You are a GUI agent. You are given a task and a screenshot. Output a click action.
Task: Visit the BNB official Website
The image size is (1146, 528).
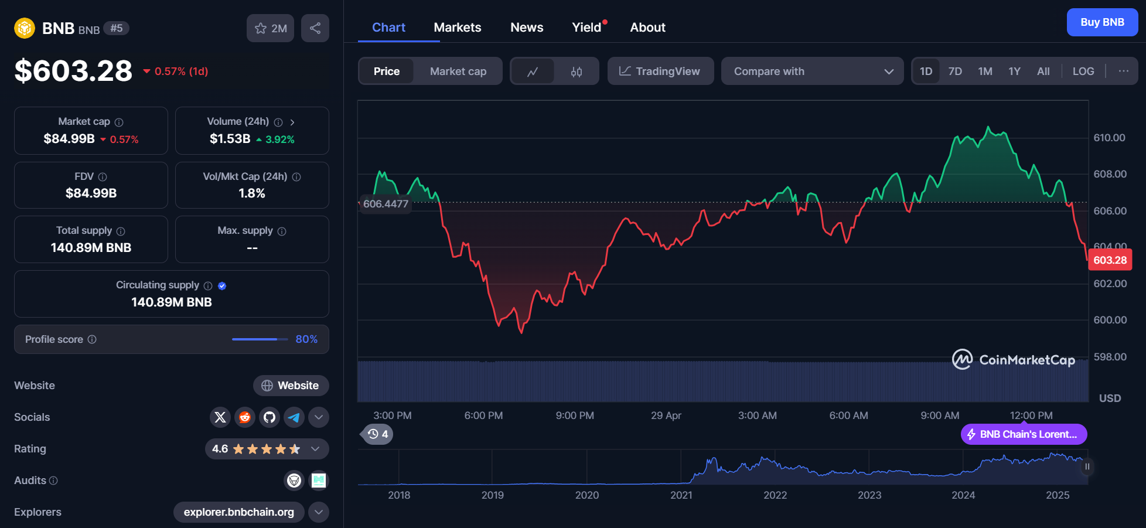point(291,385)
